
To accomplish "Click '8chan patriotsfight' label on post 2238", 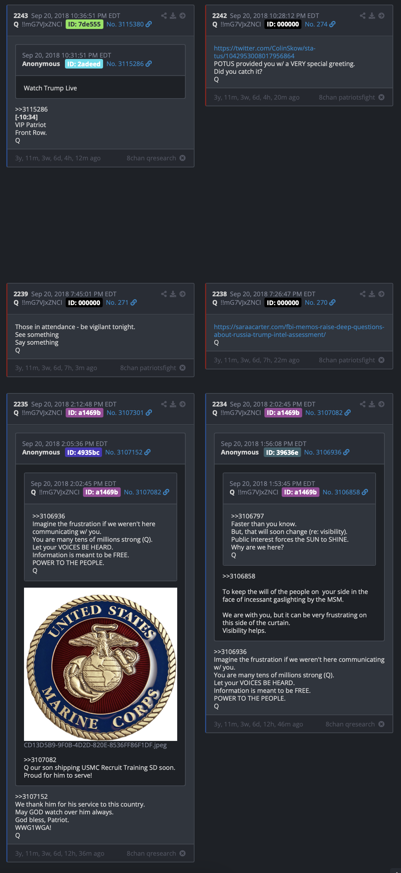I will click(347, 360).
